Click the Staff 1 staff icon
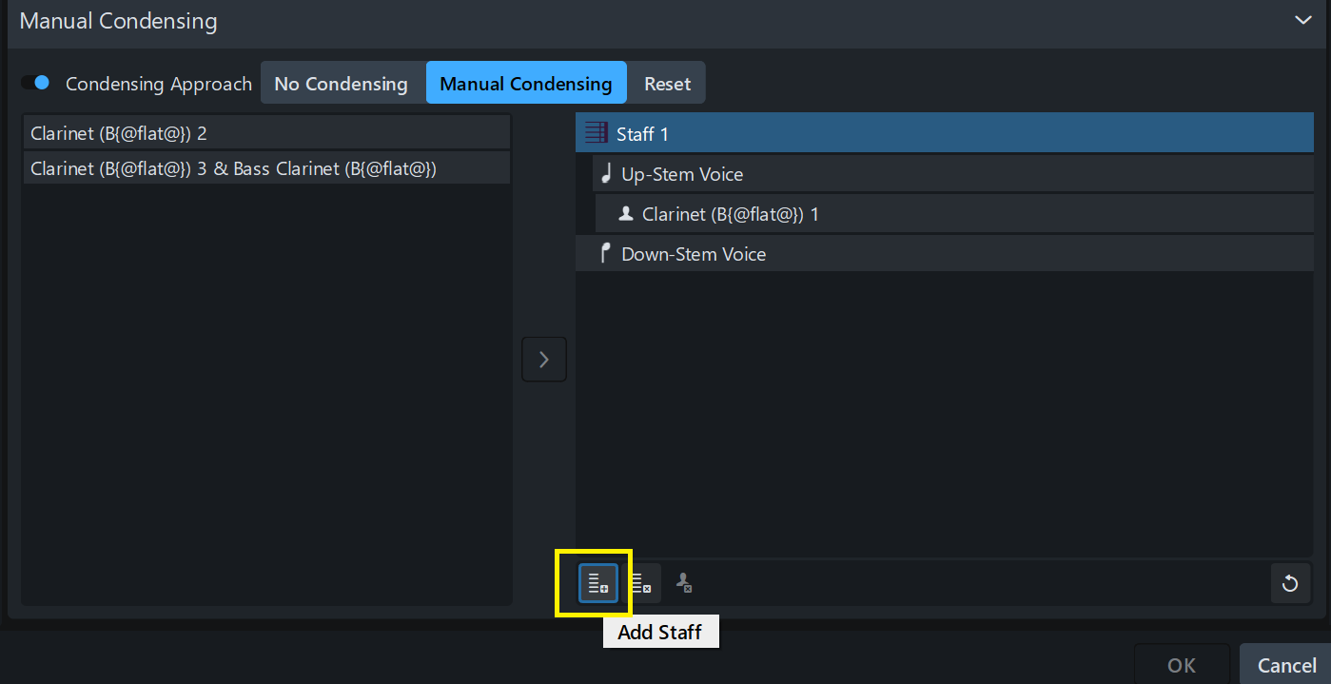 597,133
